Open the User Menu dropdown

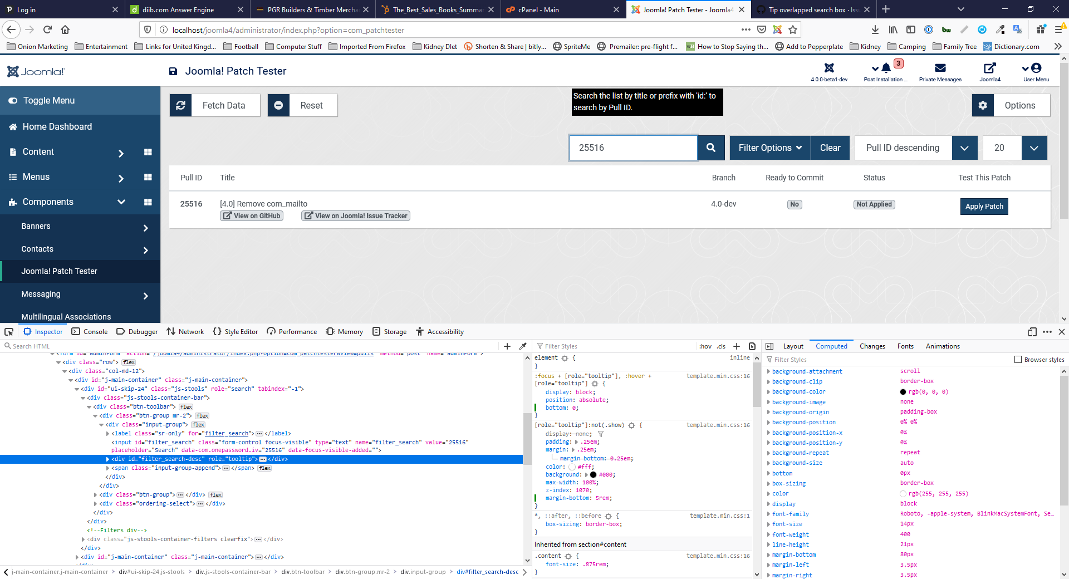1036,71
